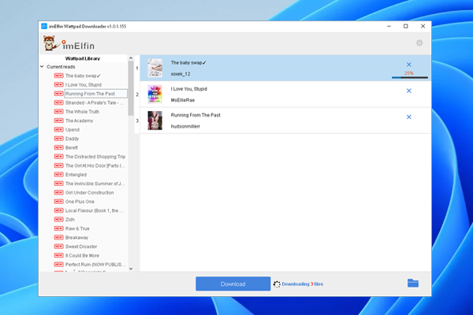The height and width of the screenshot is (315, 473).
Task: Select Zidh in the library list
Action: coord(70,220)
